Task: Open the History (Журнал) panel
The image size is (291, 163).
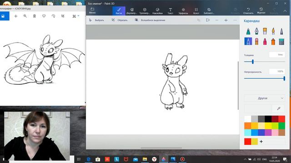Action: pyautogui.click(x=261, y=11)
